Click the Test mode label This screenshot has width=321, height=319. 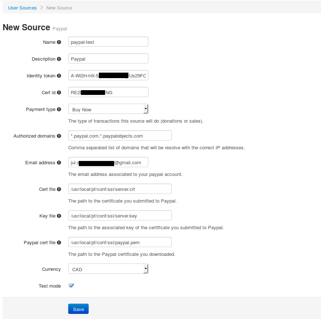tap(50, 286)
